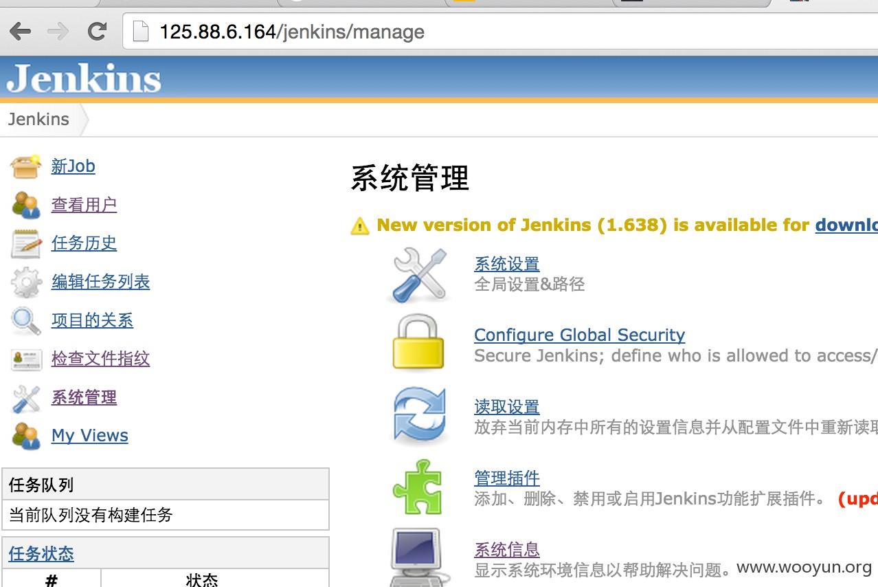Follow the download link for the new Jenkins version

pos(846,225)
